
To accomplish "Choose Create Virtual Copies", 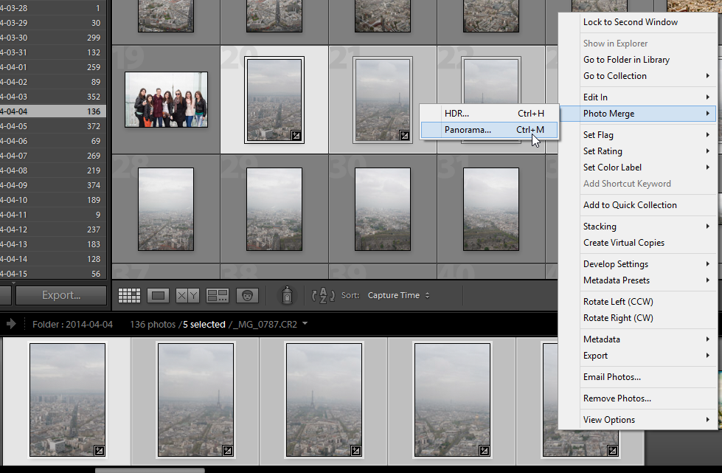I will coord(638,243).
